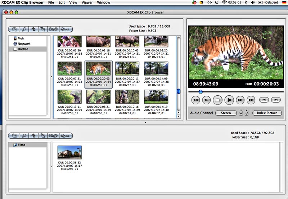Collapse the upper folder tree with splitter arrow
This screenshot has width=288, height=199.
point(51,76)
